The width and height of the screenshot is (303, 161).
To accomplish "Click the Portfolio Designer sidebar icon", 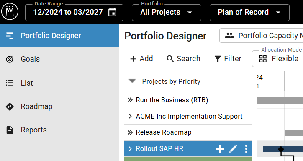I will tap(10, 36).
